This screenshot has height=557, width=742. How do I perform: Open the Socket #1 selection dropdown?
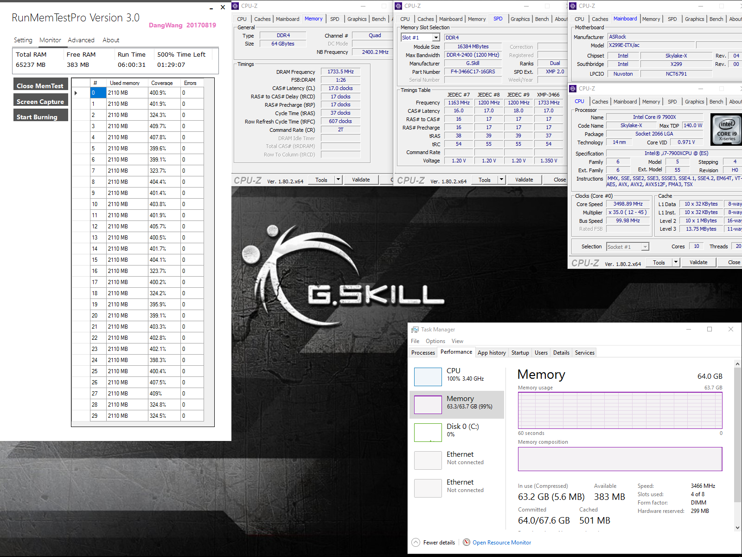pyautogui.click(x=645, y=246)
